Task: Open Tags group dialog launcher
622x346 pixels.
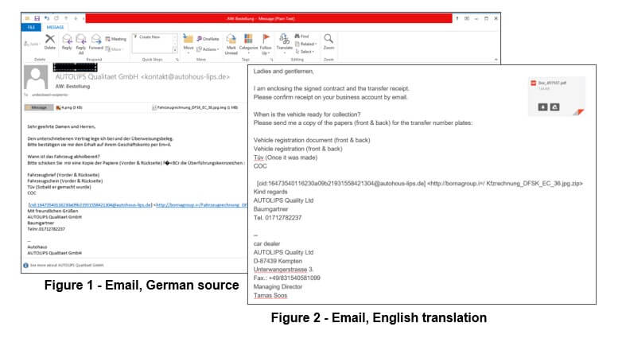Action: coord(272,60)
